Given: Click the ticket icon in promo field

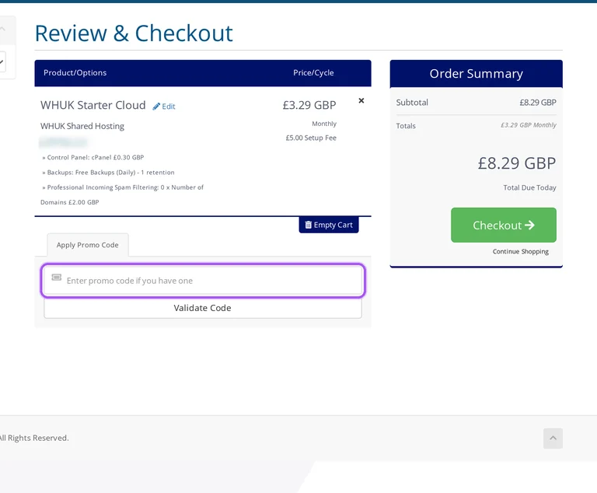Looking at the screenshot, I should point(56,278).
